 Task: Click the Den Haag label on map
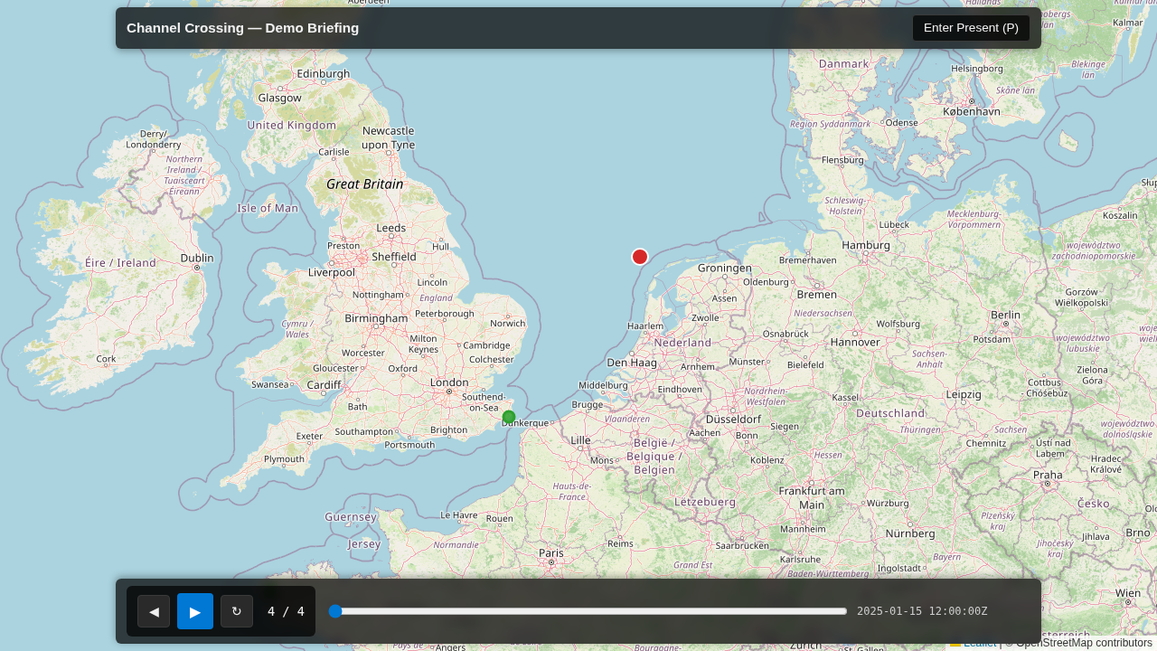point(632,363)
